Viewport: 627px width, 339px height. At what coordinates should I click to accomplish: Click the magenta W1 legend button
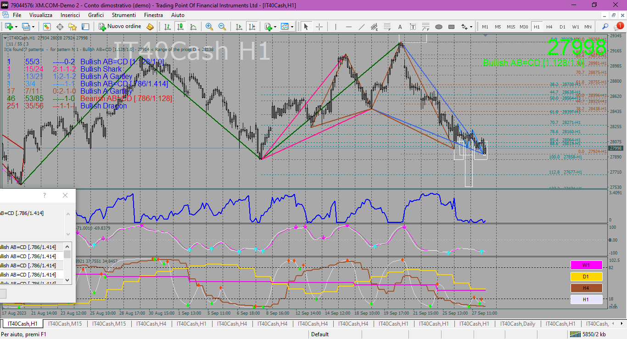[586, 265]
